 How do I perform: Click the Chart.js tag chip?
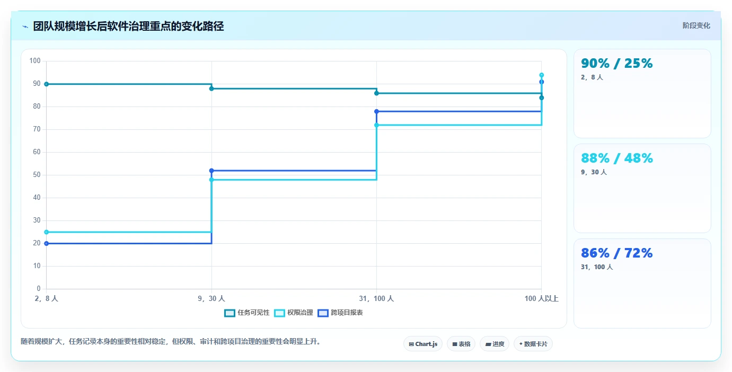423,344
